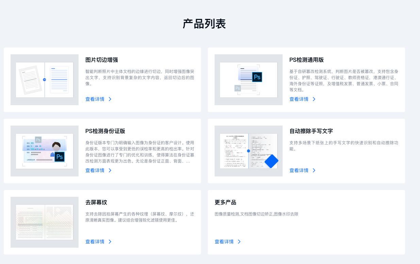Open 查看详情 for 图片切边增强
The width and height of the screenshot is (420, 264).
pyautogui.click(x=94, y=99)
